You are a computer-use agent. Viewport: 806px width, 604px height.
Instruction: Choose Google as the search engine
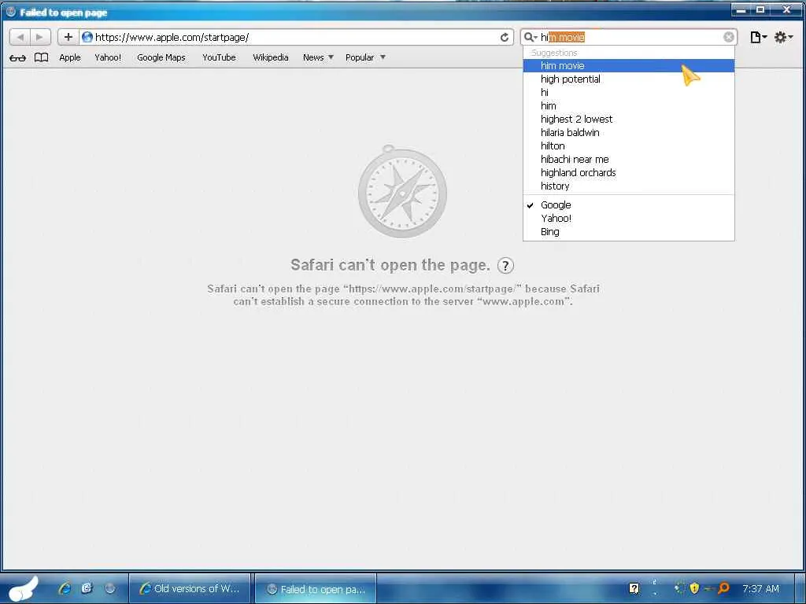tap(629, 205)
